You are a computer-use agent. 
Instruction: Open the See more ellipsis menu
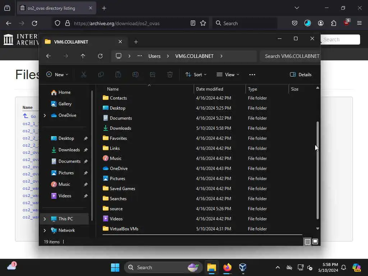(252, 75)
